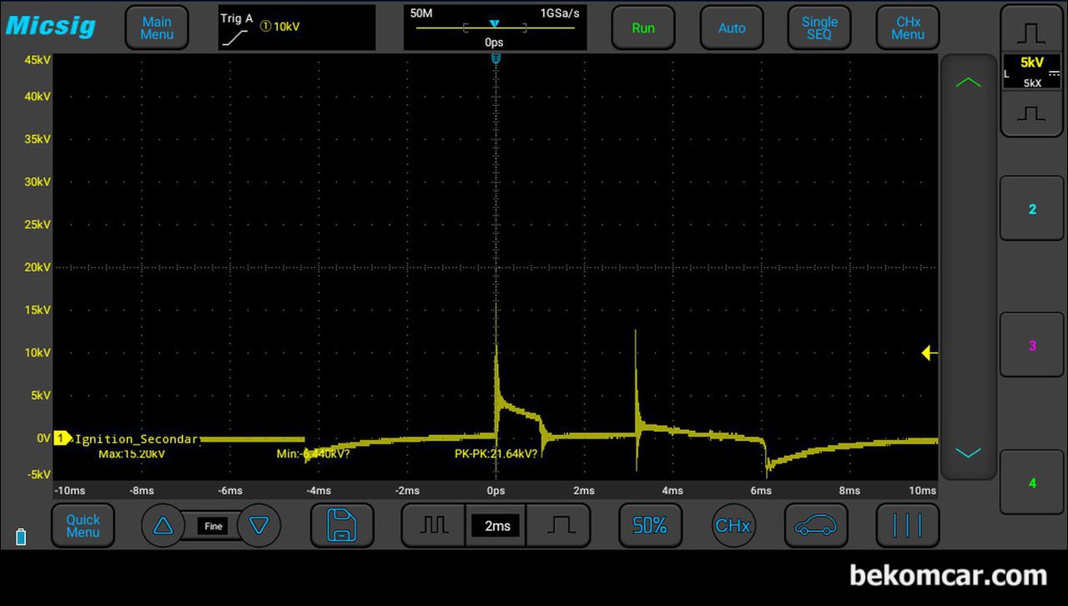
Task: Select channel 1 5kV scale box
Action: pos(1032,72)
